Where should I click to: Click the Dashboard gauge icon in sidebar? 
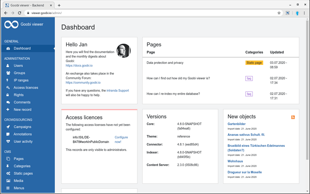pyautogui.click(x=8, y=48)
